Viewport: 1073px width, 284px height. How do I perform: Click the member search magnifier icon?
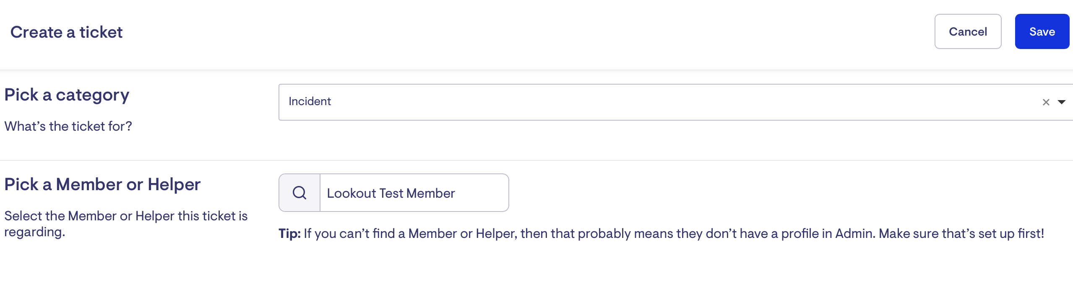300,193
